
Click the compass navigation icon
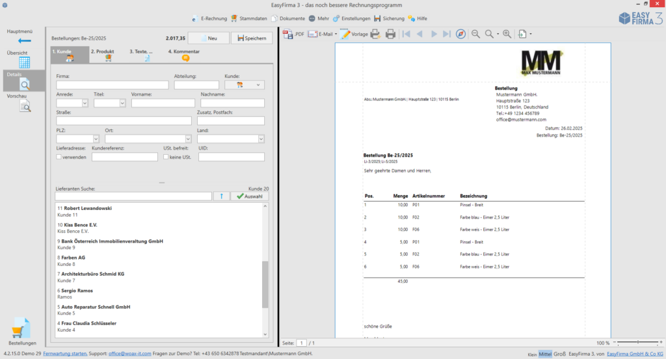point(460,34)
